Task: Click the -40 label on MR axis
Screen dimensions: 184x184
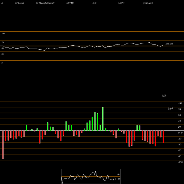Action: pos(180,145)
